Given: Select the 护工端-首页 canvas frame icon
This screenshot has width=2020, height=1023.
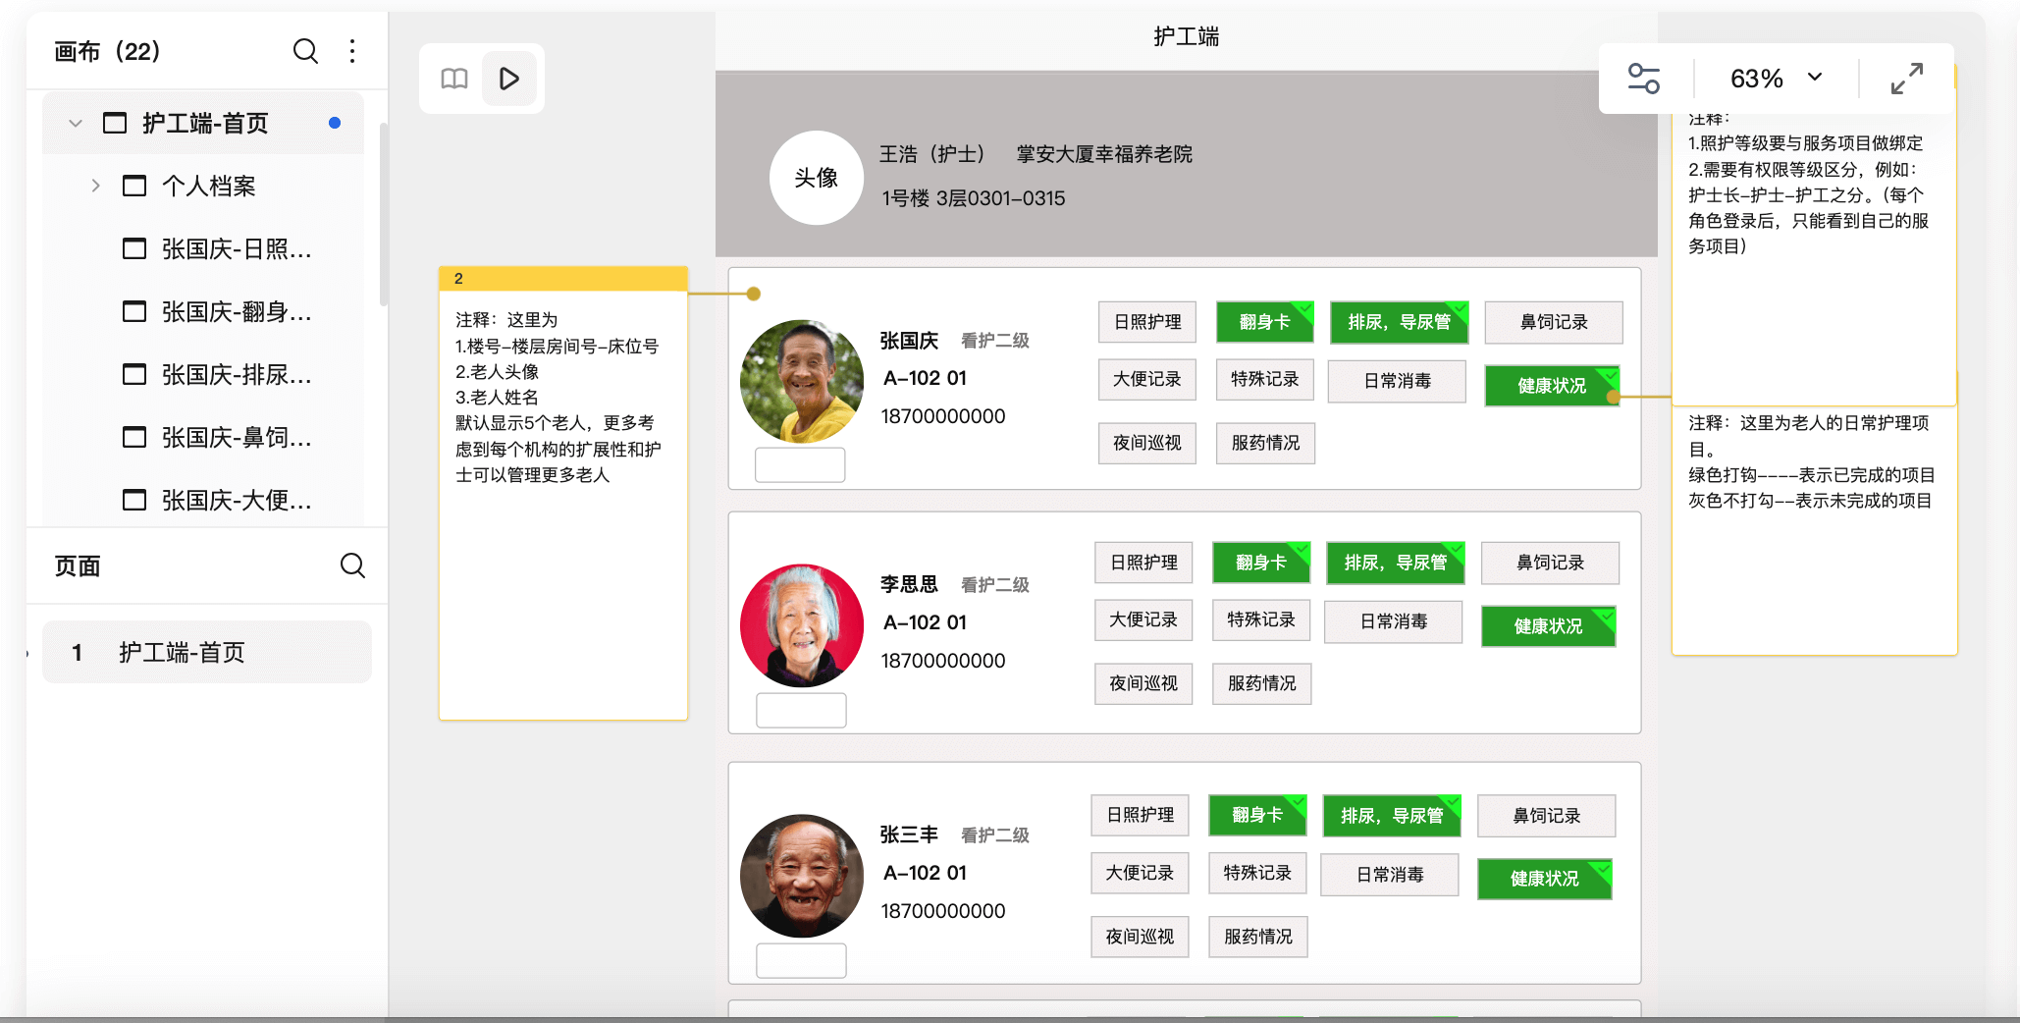Looking at the screenshot, I should coord(115,124).
